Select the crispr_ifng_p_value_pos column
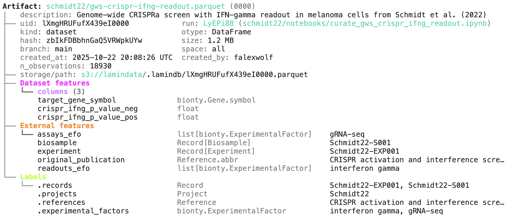The height and width of the screenshot is (217, 515). click(87, 117)
